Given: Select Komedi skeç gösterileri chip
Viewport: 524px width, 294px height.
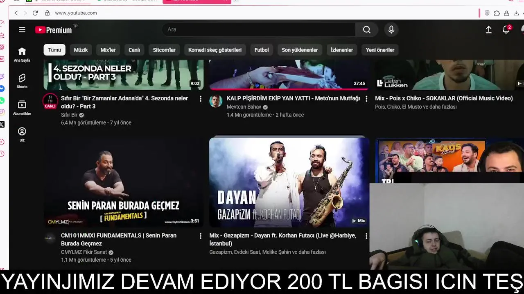Looking at the screenshot, I should [215, 50].
